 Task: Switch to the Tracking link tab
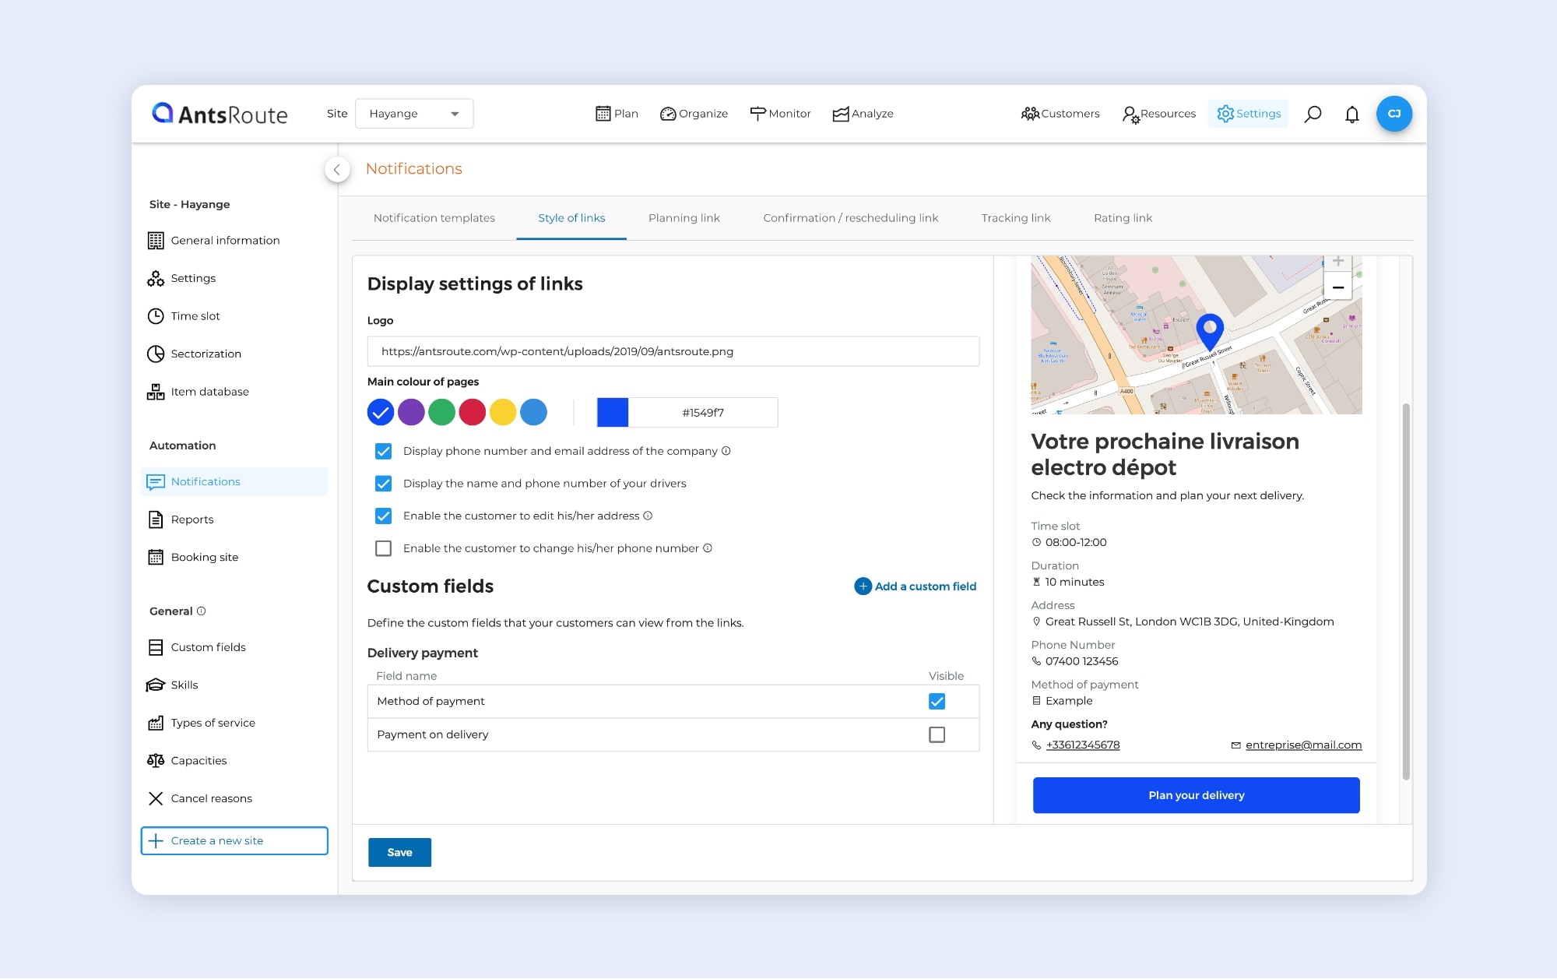pyautogui.click(x=1015, y=218)
